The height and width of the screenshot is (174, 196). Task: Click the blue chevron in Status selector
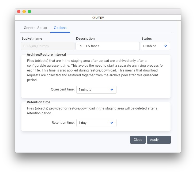pyautogui.click(x=165, y=46)
